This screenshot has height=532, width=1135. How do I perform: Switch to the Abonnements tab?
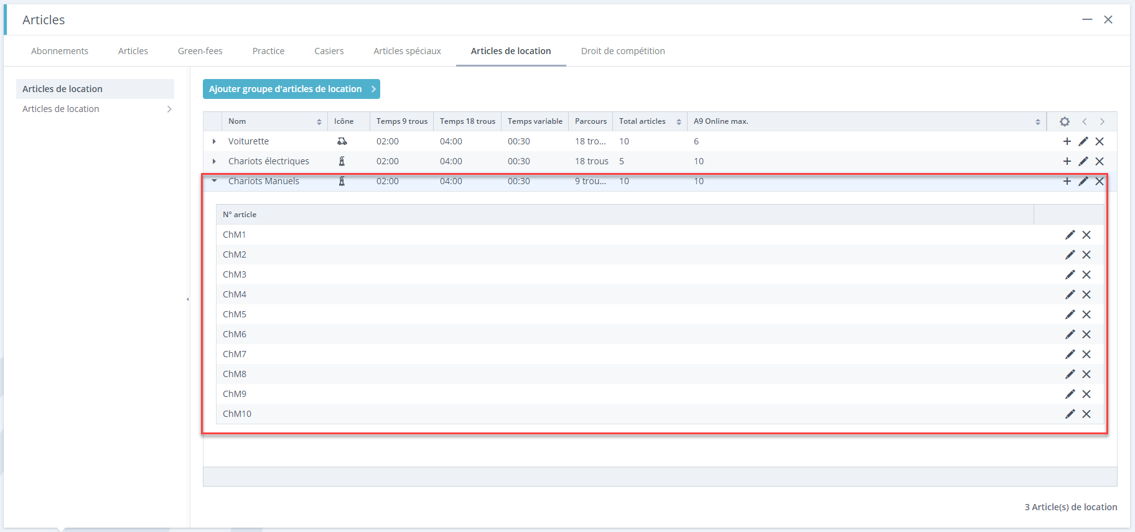(60, 51)
